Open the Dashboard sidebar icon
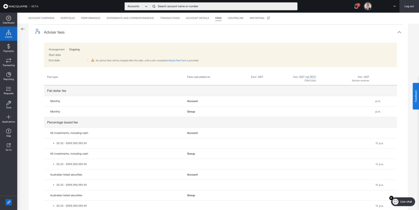 pos(9,20)
